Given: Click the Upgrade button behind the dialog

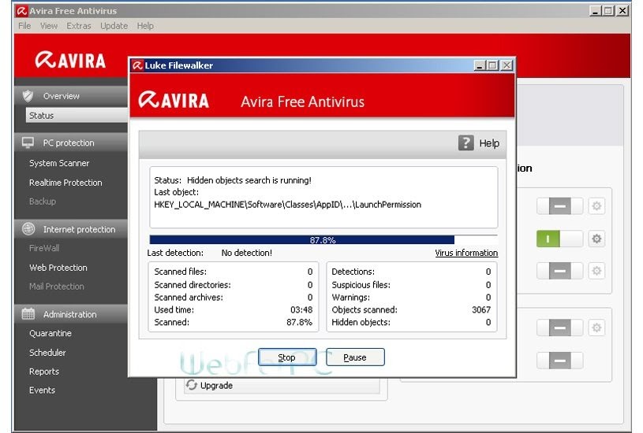Looking at the screenshot, I should (x=282, y=385).
